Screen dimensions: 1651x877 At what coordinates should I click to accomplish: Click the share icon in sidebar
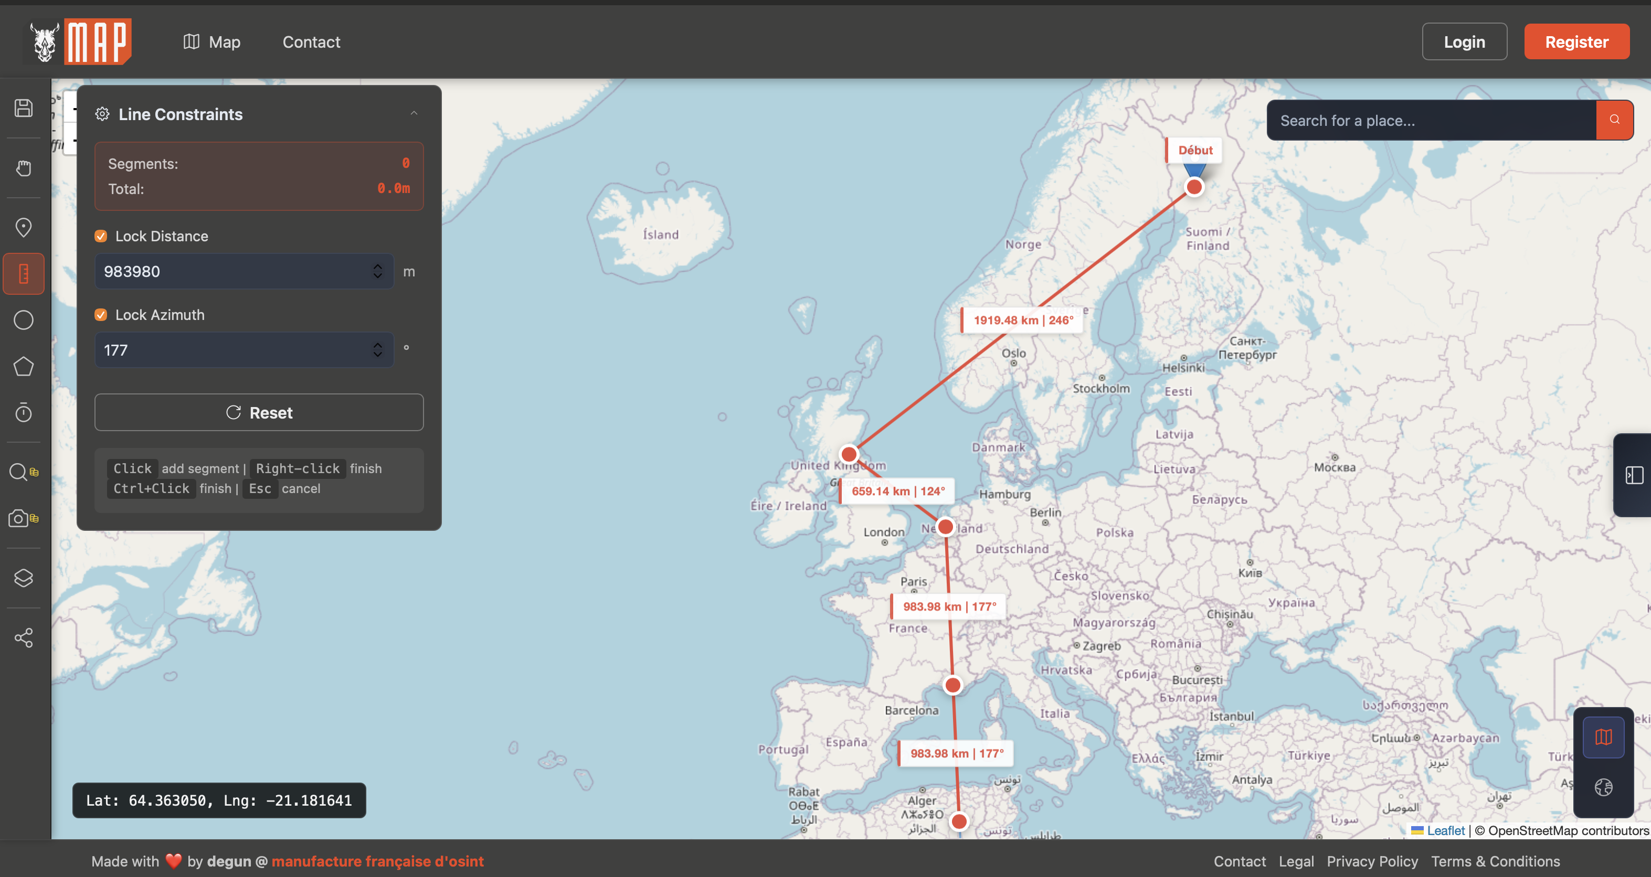pyautogui.click(x=24, y=637)
